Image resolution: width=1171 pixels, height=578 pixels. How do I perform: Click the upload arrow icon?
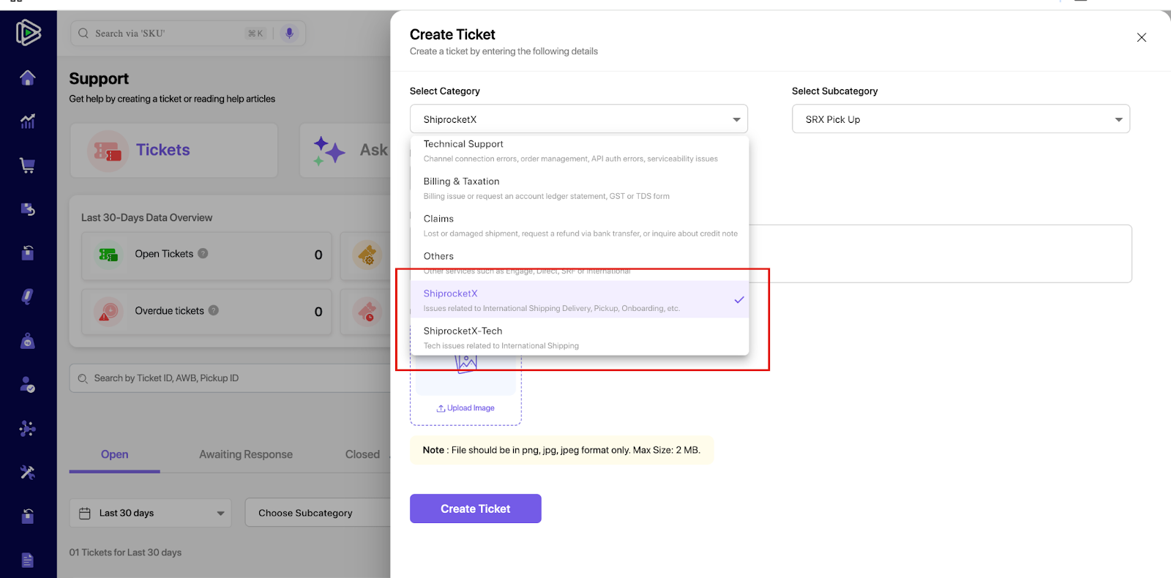coord(441,408)
